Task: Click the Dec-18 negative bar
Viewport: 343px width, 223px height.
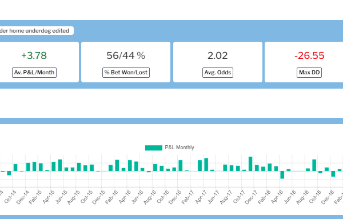Action: click(333, 174)
